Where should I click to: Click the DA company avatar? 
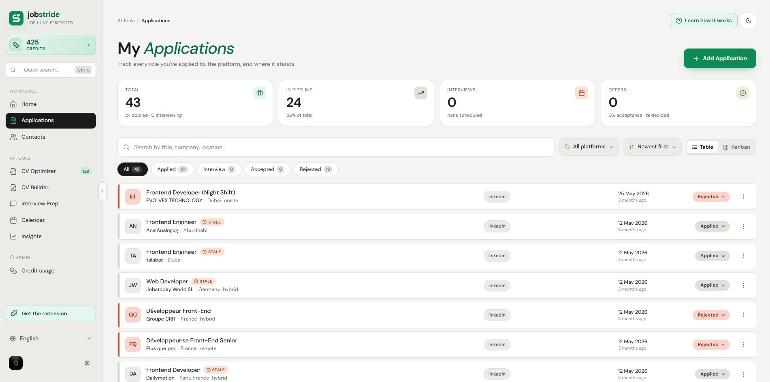133,374
